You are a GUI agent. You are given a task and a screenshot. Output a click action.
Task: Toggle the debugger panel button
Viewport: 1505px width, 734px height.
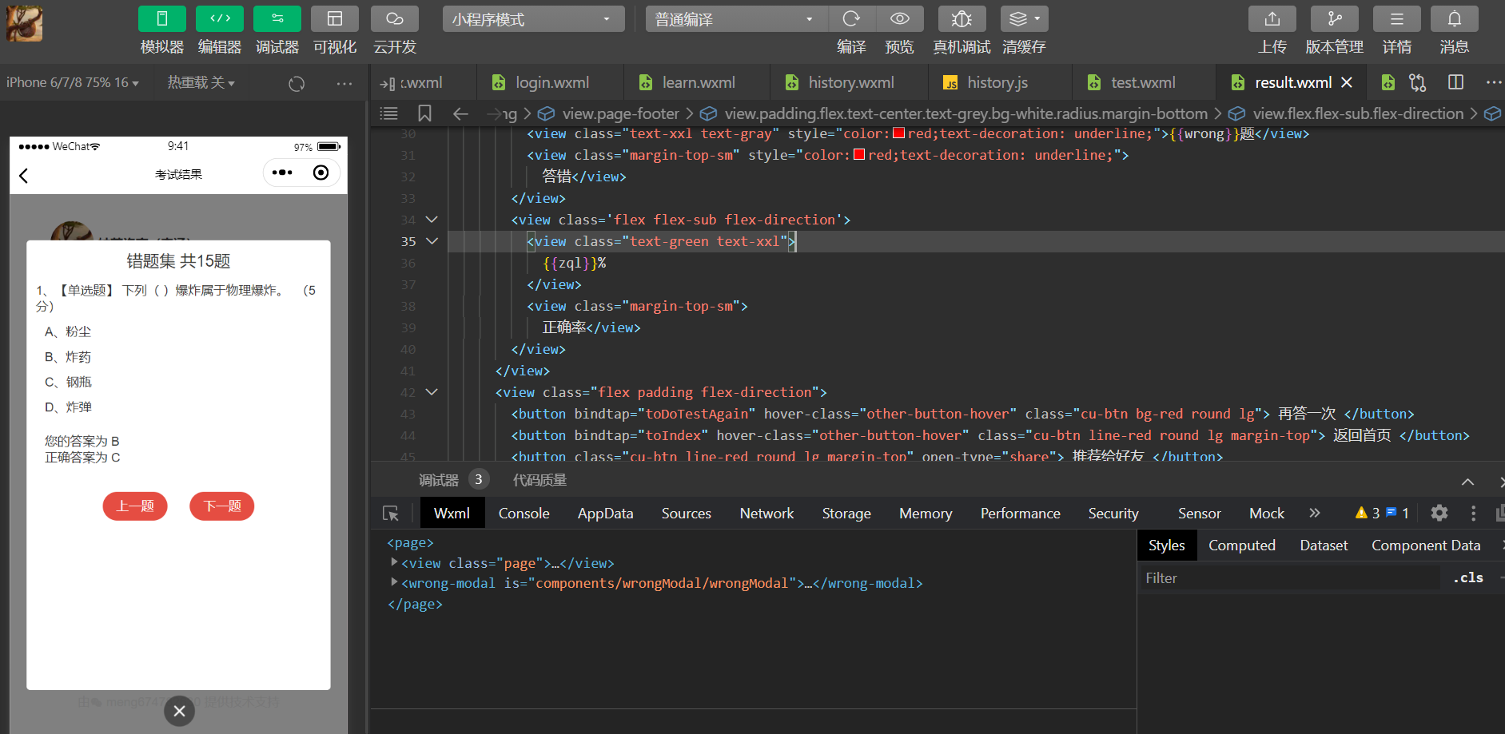[x=277, y=19]
